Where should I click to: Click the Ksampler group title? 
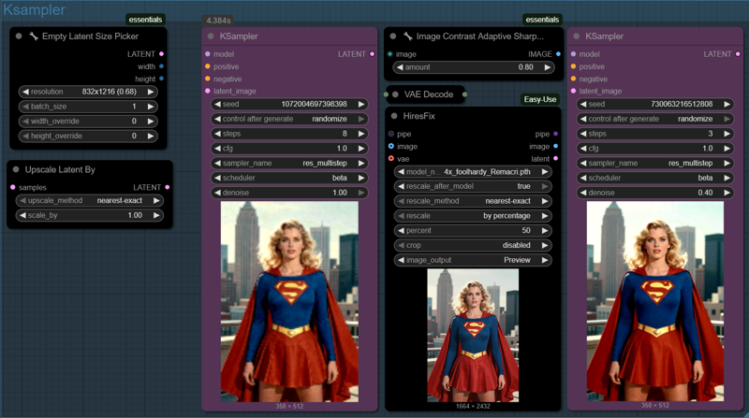[x=34, y=10]
